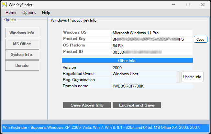Click the 'Reg. Organisation' label
Image resolution: width=211 pixels, height=134 pixels.
coord(79,80)
